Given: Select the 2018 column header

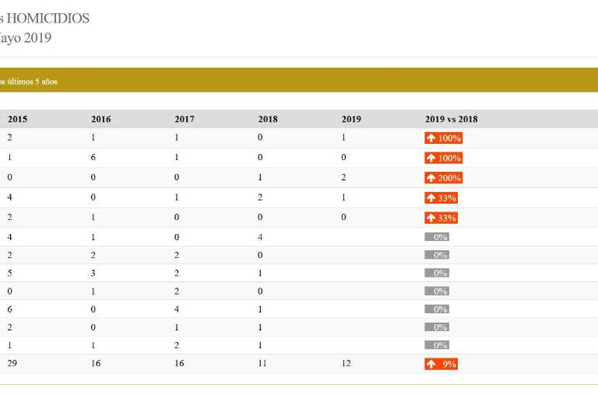Looking at the screenshot, I should pos(268,119).
